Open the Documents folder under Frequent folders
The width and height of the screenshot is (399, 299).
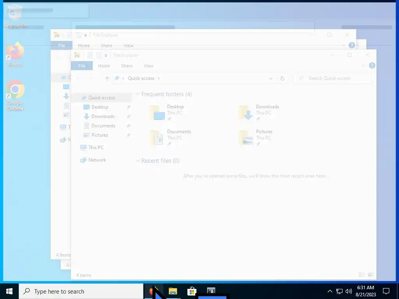pyautogui.click(x=171, y=137)
